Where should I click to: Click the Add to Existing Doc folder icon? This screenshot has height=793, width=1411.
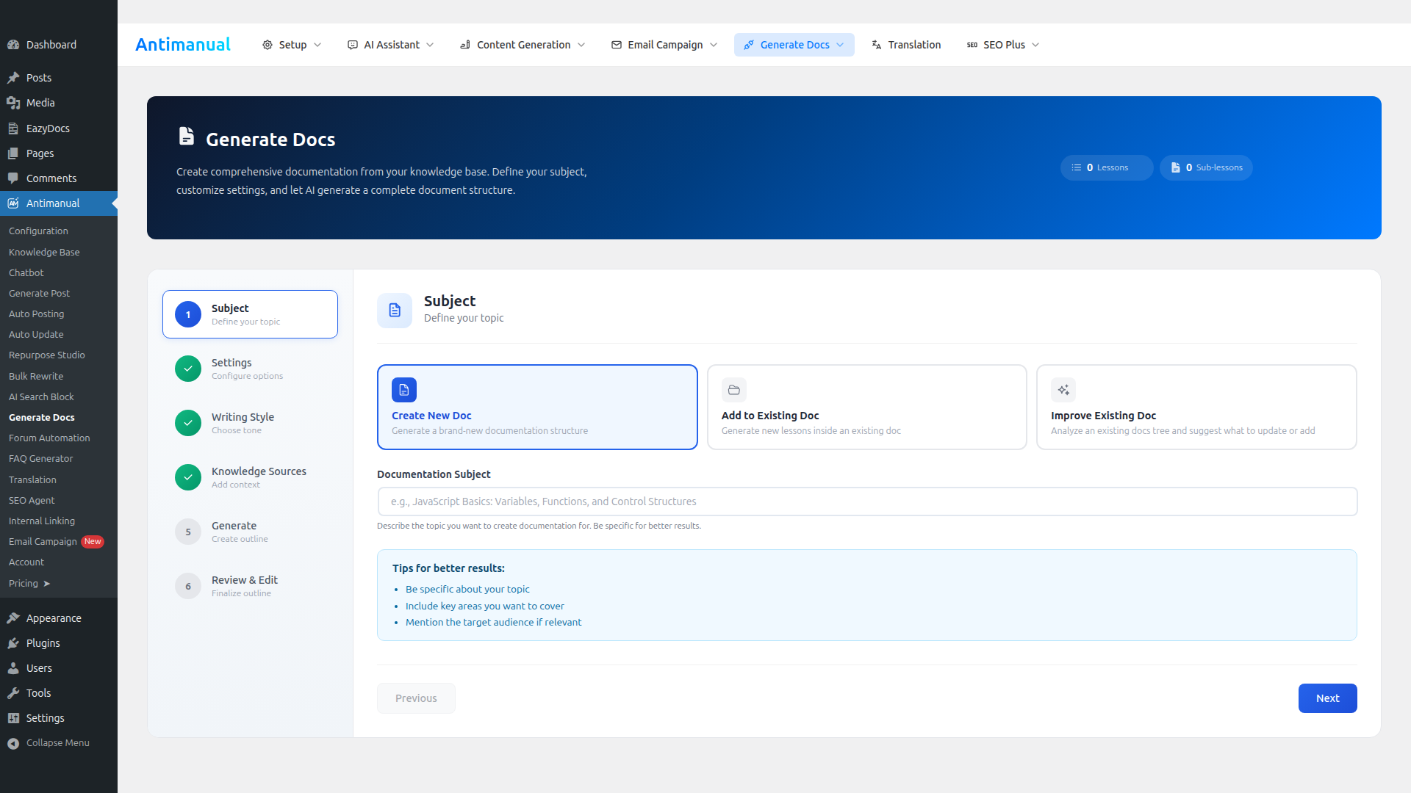coord(733,390)
